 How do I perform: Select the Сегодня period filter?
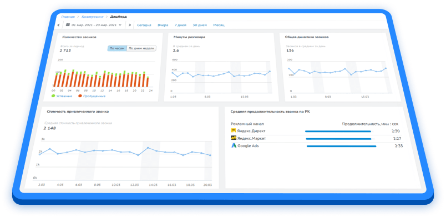144,25
